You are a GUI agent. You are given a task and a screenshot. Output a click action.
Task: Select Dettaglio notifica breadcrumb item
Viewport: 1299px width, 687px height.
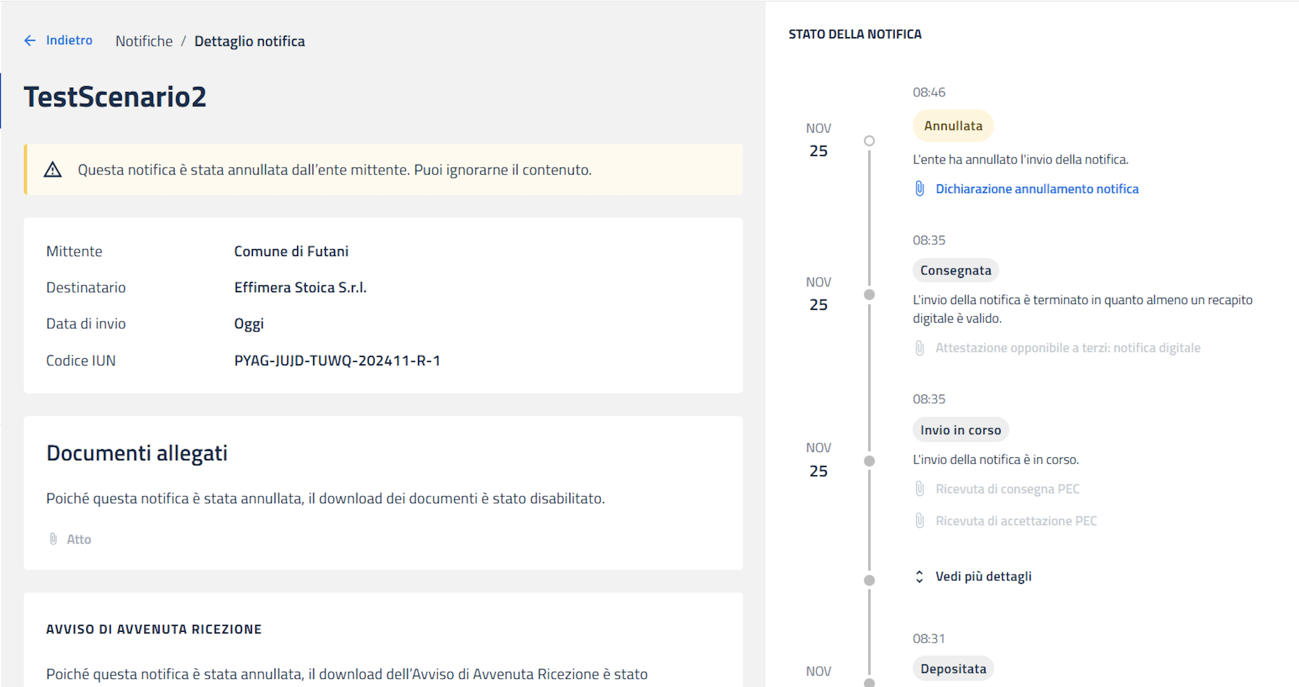click(249, 41)
